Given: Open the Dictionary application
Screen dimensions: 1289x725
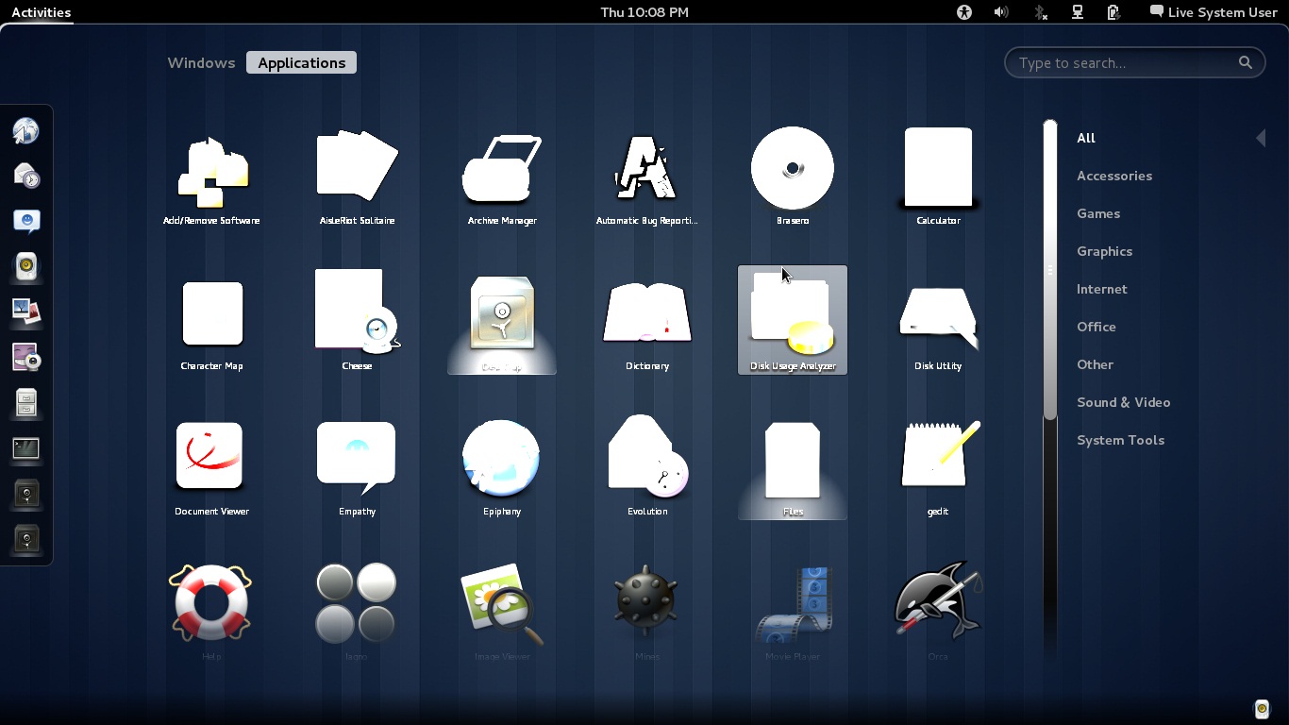Looking at the screenshot, I should (647, 315).
